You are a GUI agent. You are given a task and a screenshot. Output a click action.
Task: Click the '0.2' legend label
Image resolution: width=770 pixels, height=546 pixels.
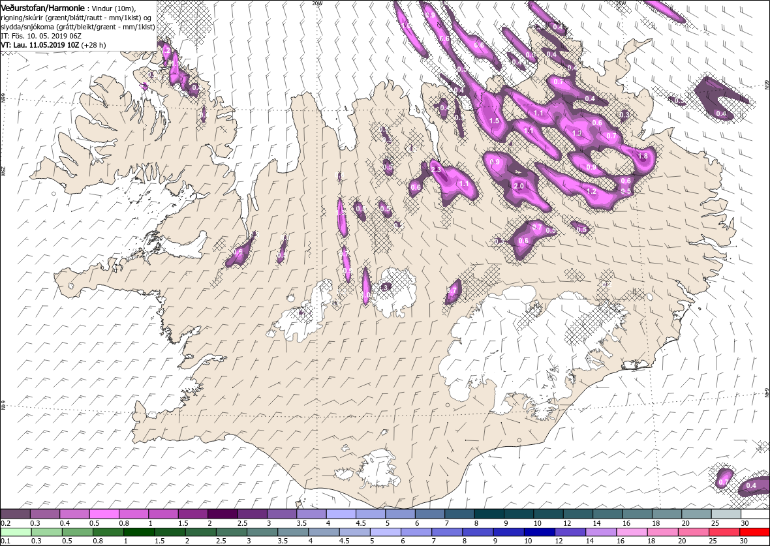[x=6, y=523]
